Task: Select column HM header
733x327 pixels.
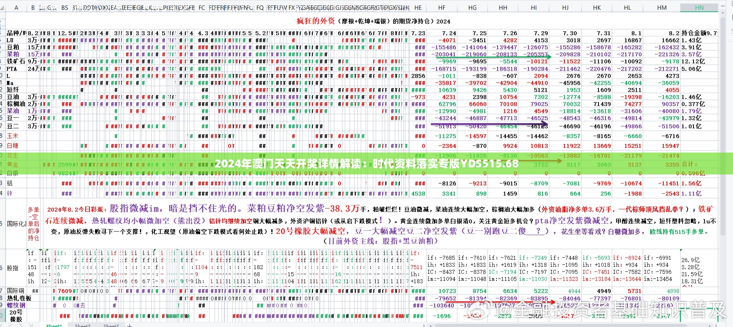Action: (x=662, y=7)
